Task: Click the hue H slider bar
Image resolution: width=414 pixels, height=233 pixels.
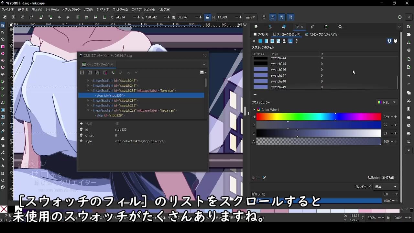Action: tap(319, 117)
